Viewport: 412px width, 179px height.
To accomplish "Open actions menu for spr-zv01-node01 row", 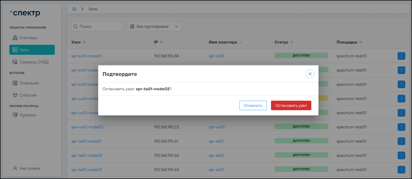I will pyautogui.click(x=401, y=56).
